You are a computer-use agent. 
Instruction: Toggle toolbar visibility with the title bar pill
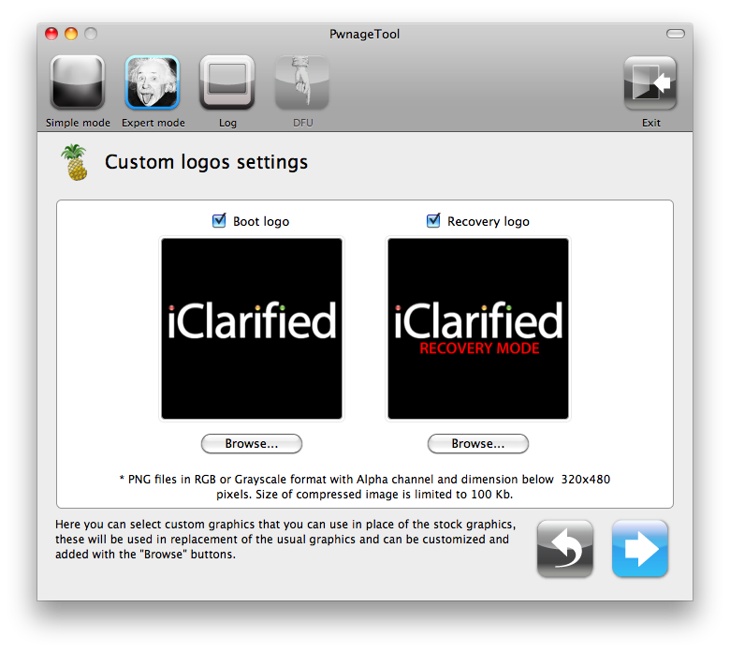675,34
